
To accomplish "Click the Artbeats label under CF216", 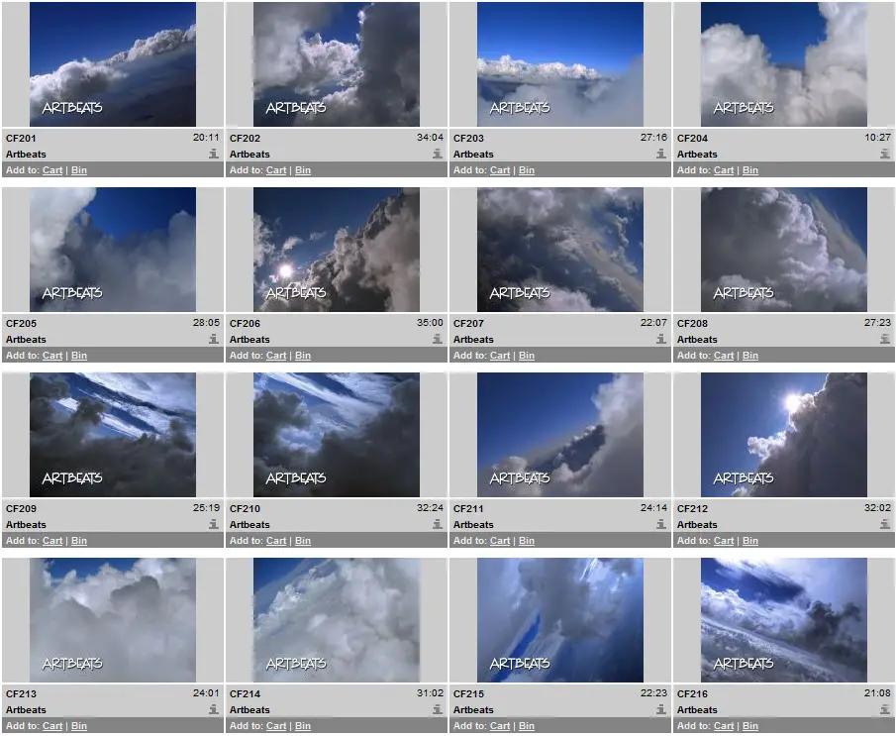I will point(697,709).
